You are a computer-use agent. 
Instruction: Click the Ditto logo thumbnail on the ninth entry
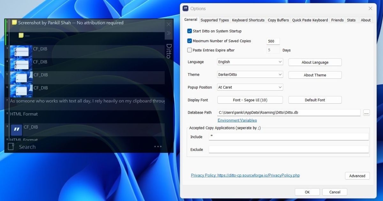(x=17, y=130)
